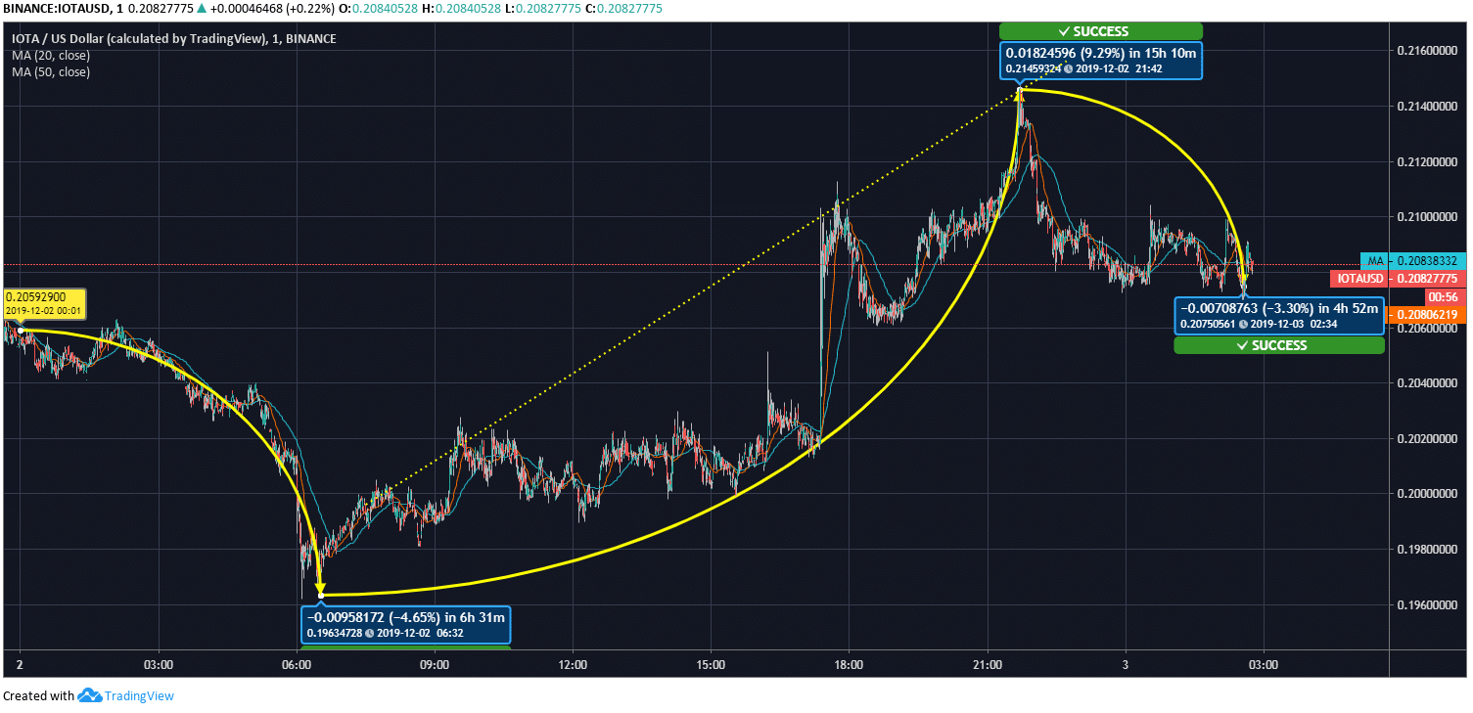
Task: Click the 0.20400000 price axis label
Action: click(x=1429, y=383)
